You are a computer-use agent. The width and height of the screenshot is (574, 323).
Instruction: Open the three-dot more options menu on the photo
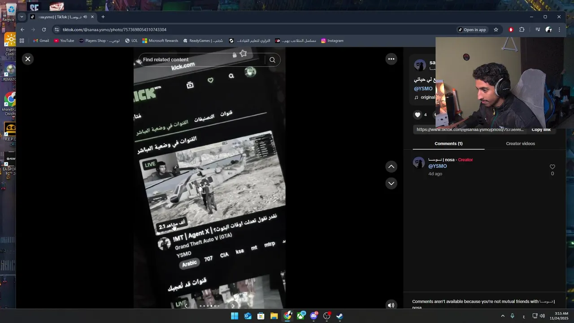pos(391,59)
